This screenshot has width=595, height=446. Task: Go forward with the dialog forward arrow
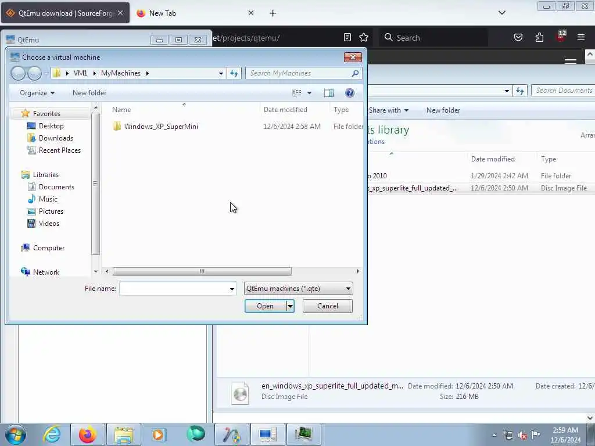coord(34,73)
